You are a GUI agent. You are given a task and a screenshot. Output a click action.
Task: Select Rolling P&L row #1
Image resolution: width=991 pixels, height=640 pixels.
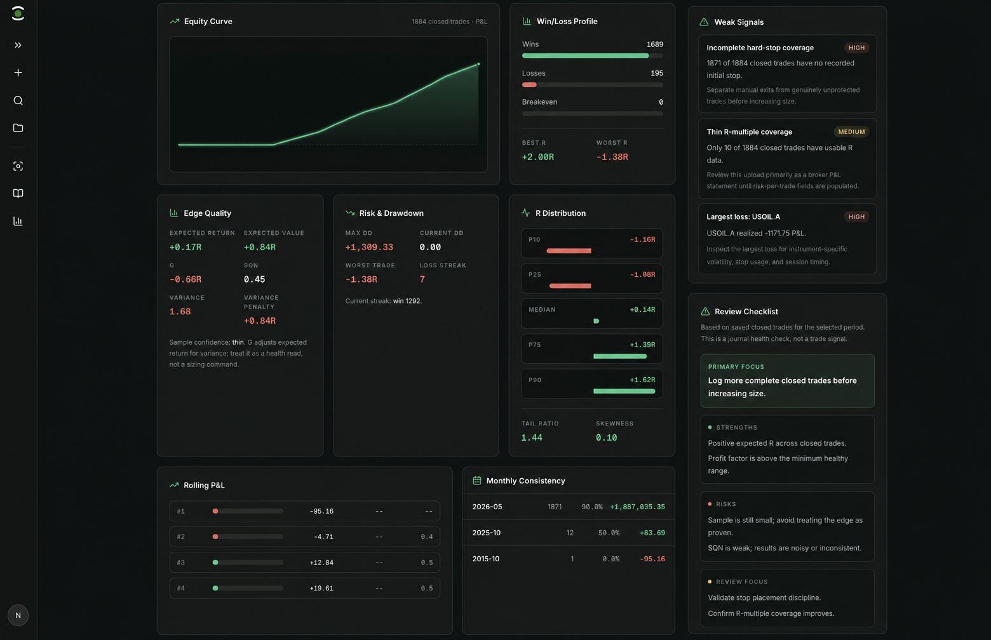pos(304,511)
